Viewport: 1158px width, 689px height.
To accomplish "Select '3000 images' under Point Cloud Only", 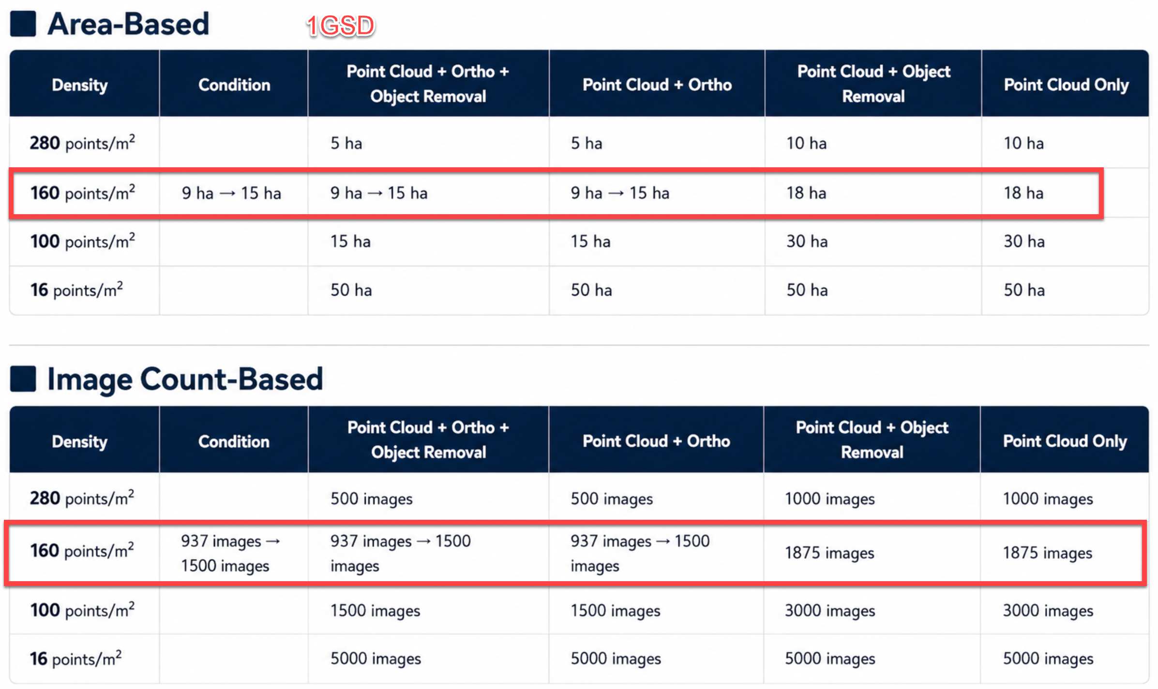I will coord(1048,611).
